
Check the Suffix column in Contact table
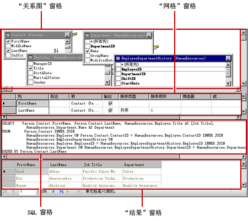tap(8, 55)
